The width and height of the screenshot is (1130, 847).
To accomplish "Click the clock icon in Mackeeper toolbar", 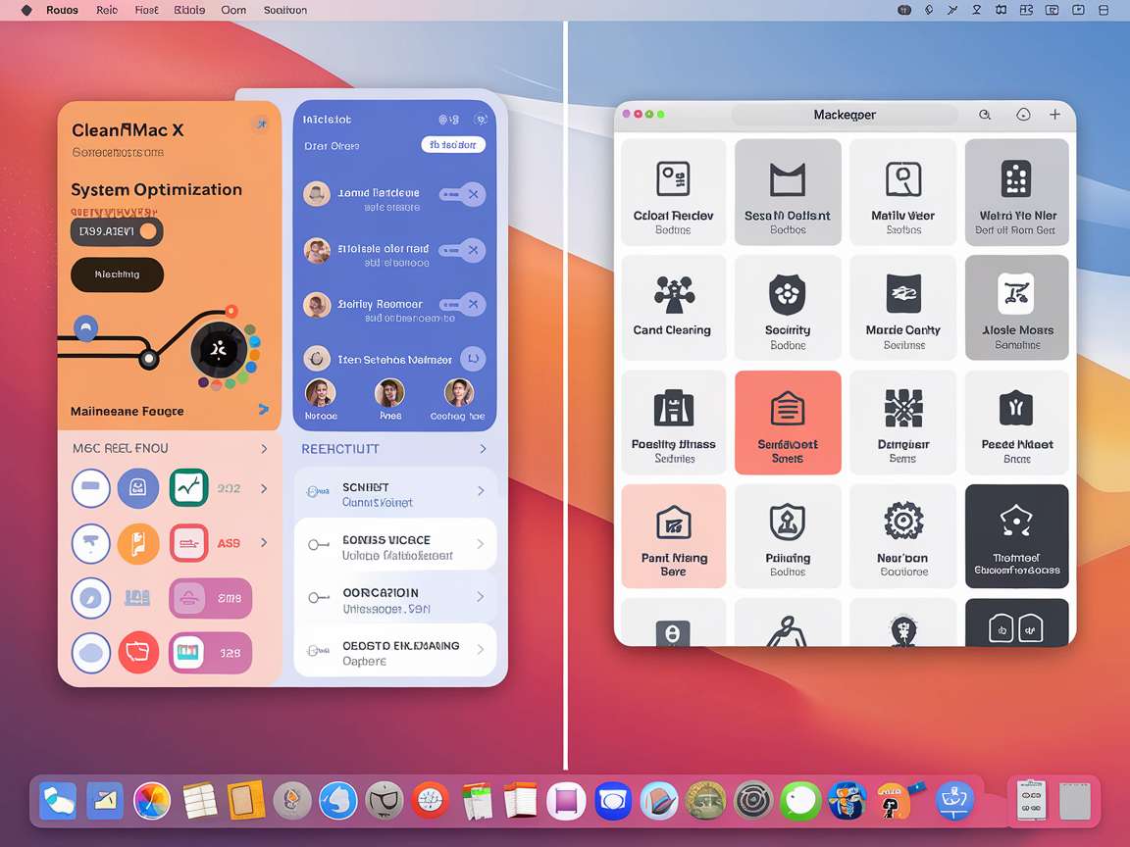I will point(1023,115).
